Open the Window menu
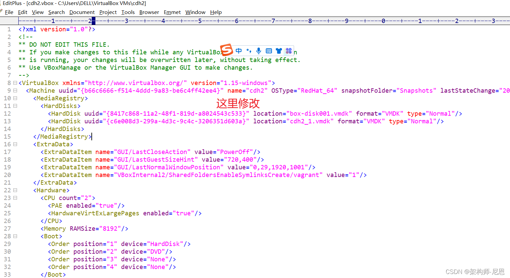The image size is (510, 278). tap(195, 12)
